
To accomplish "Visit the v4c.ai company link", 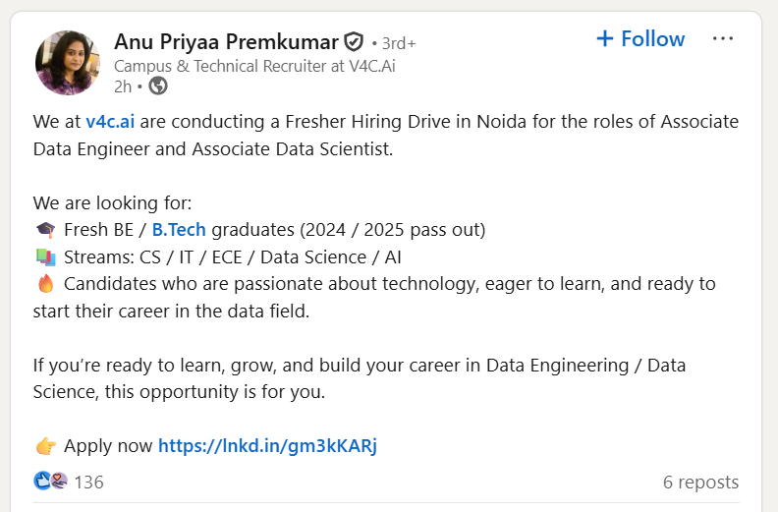I will 111,122.
